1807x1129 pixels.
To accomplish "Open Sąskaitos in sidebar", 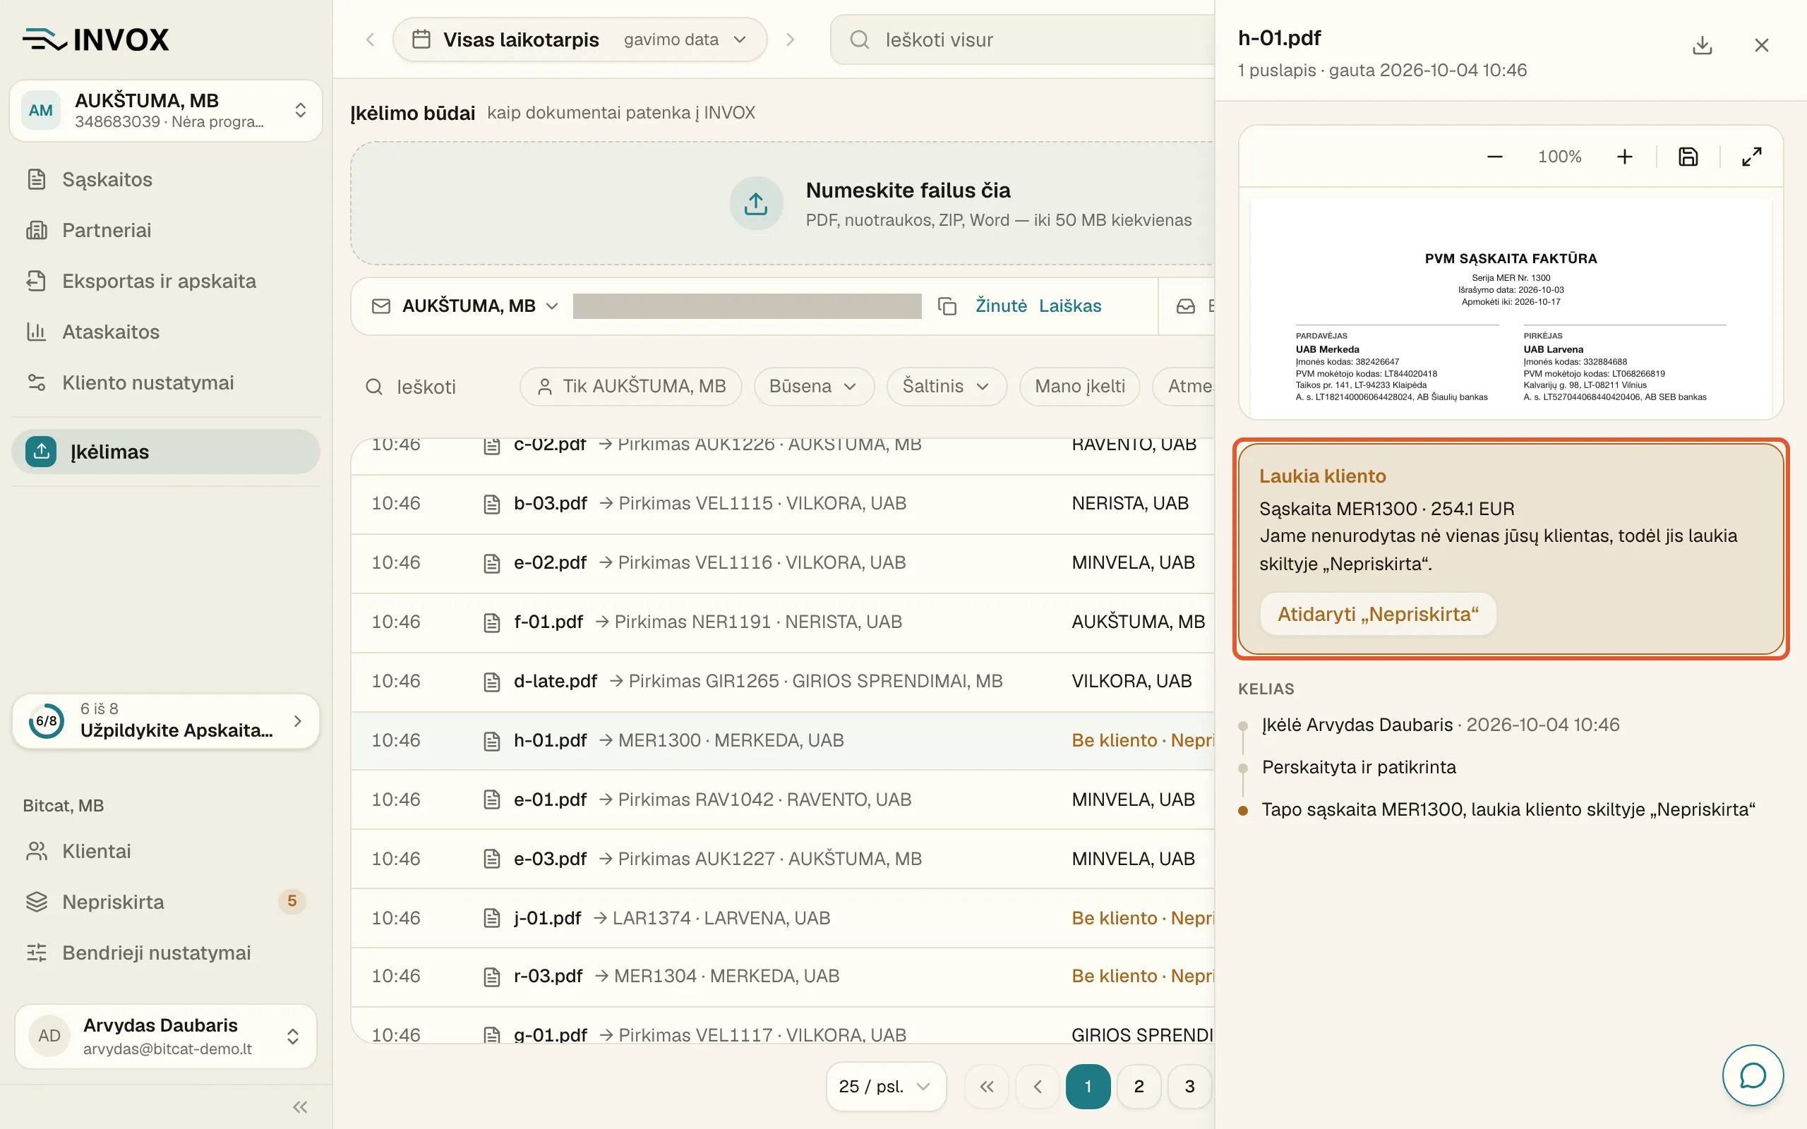I will [166, 179].
